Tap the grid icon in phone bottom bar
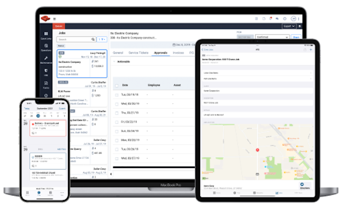 [x=27, y=193]
